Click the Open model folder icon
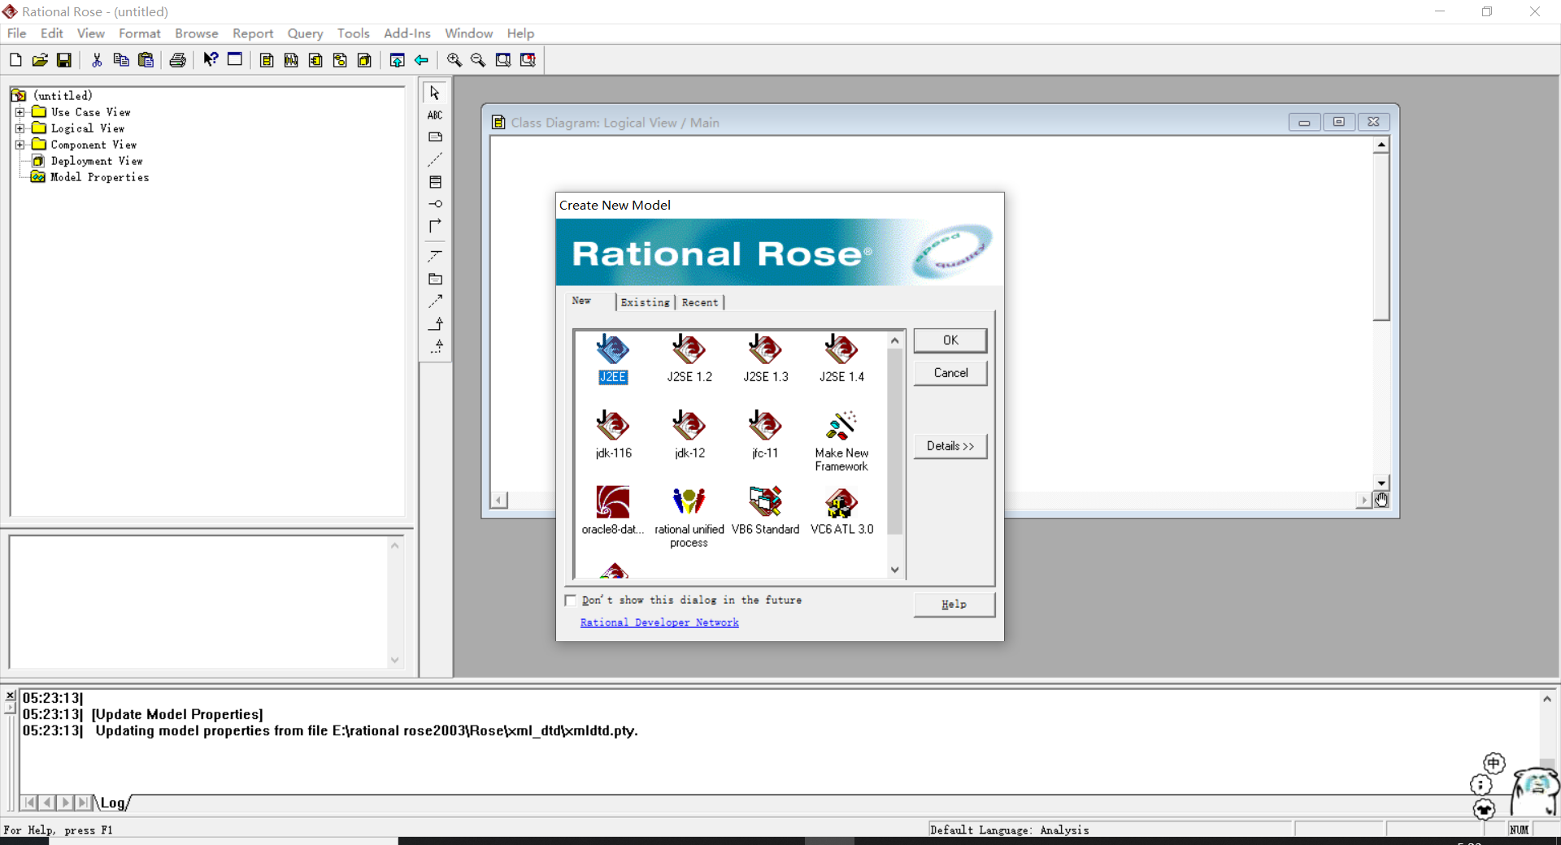 [40, 60]
